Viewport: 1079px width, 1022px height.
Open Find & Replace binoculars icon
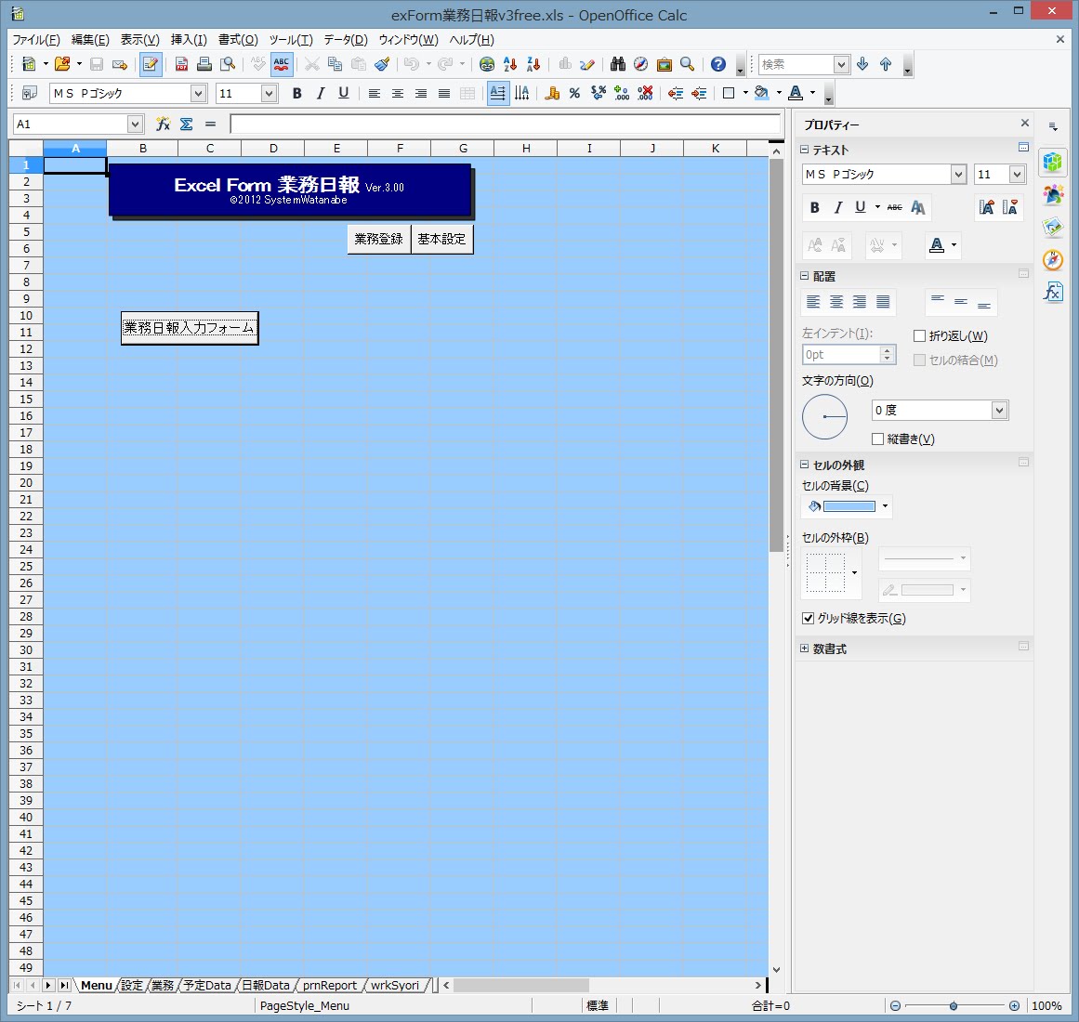tap(618, 65)
